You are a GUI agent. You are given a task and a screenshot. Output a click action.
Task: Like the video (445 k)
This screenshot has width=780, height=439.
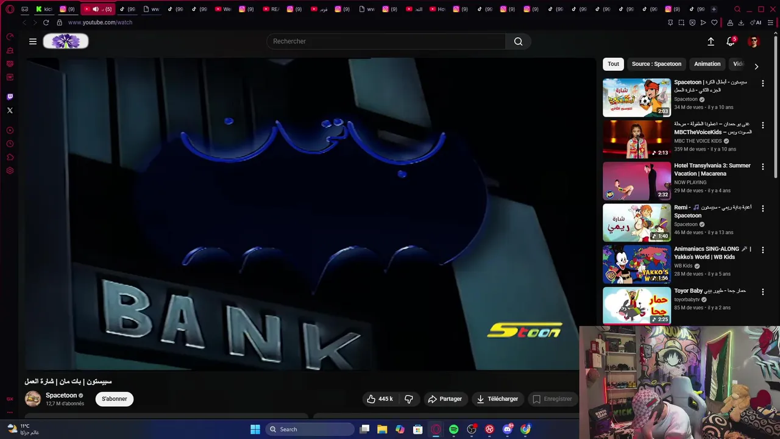pos(380,399)
